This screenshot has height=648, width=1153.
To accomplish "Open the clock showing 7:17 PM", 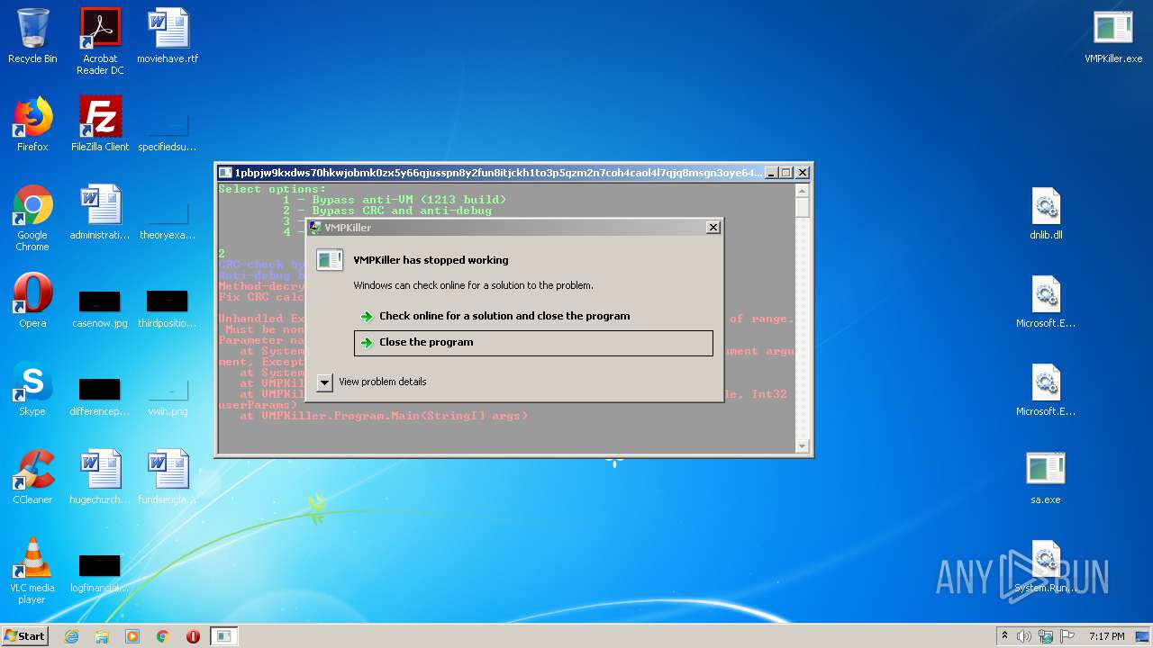I will 1106,636.
